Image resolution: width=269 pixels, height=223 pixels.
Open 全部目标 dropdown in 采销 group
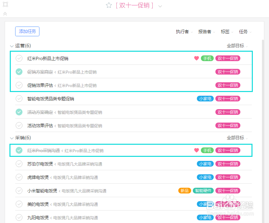pos(237,138)
